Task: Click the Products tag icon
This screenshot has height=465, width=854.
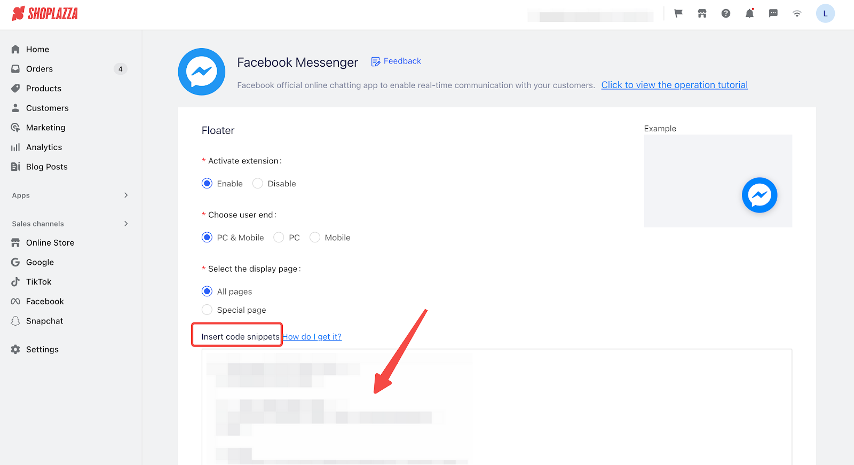Action: click(15, 89)
